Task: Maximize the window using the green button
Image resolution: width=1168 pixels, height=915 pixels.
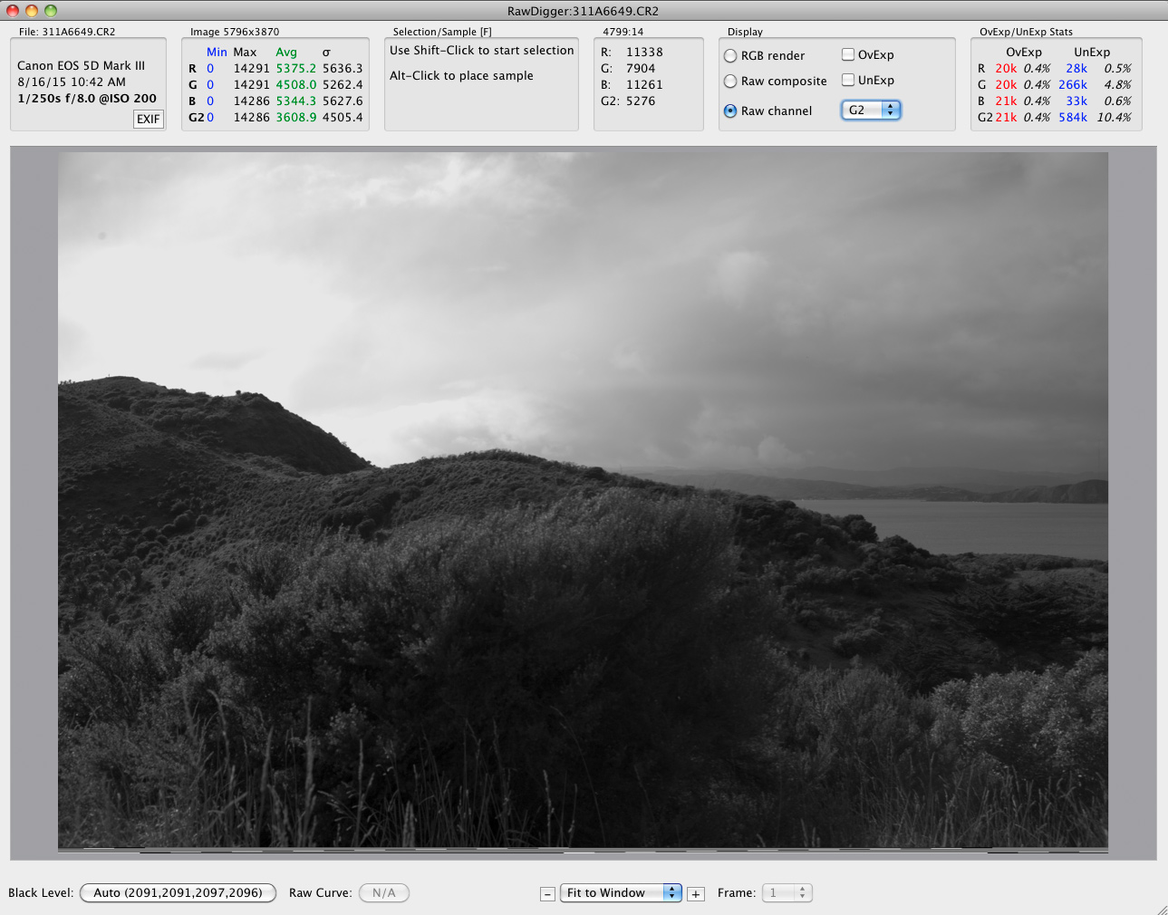Action: pos(51,11)
